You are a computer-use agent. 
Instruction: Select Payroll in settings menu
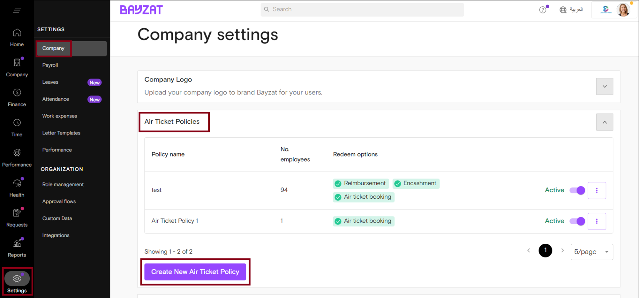click(x=50, y=65)
